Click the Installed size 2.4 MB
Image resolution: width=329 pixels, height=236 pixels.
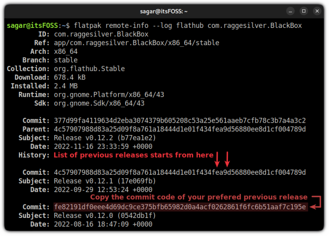tap(66, 86)
